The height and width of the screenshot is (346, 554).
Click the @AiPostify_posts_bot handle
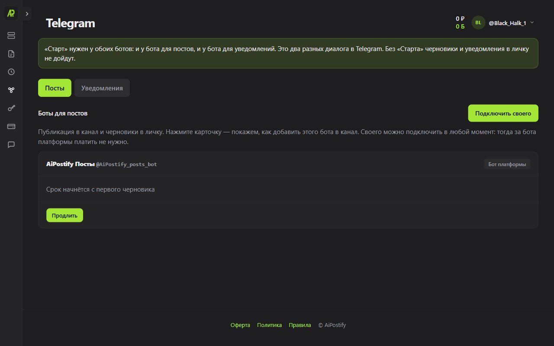[x=126, y=164]
